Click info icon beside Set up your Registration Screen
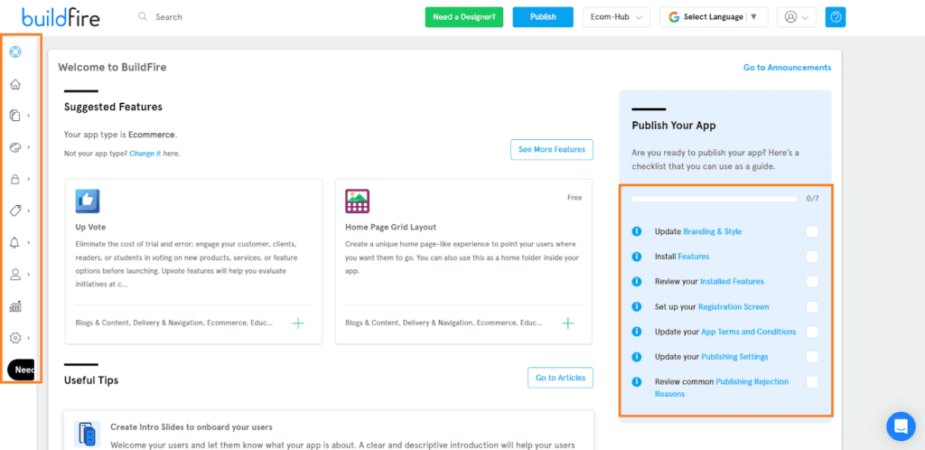 pyautogui.click(x=637, y=306)
